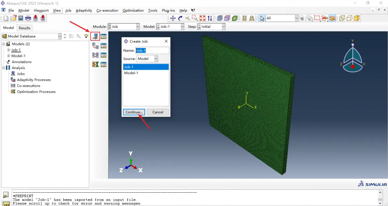Expand the Model-1 tree node

pos(9,56)
